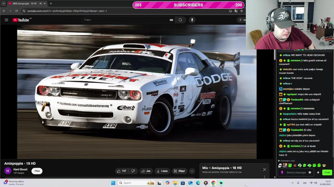
Task: Open File Explorer from the taskbar
Action: 175,183
